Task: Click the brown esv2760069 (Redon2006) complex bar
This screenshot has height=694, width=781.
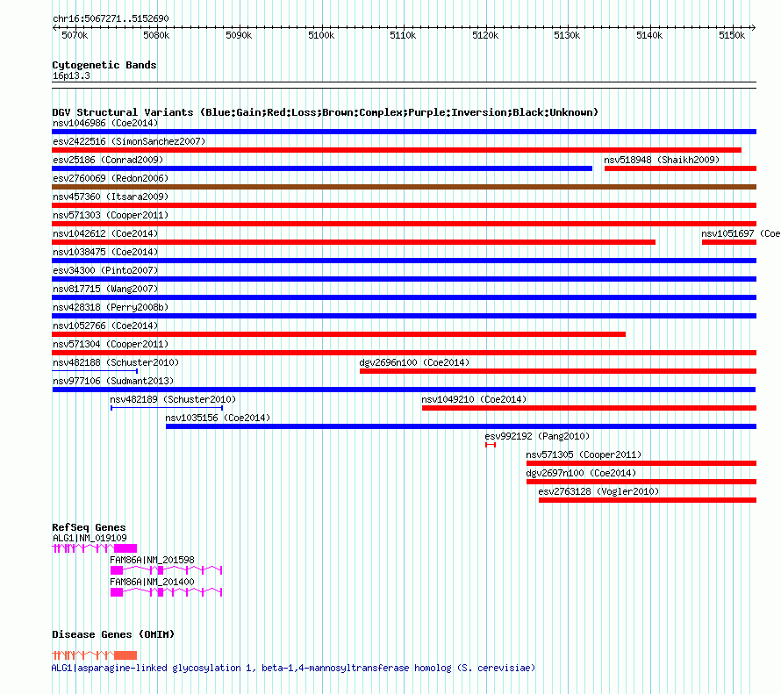Action: pyautogui.click(x=404, y=187)
